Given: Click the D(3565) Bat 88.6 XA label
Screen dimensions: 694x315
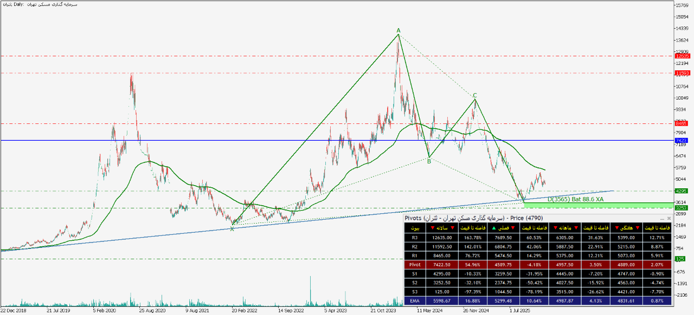Looking at the screenshot, I should tap(575, 199).
